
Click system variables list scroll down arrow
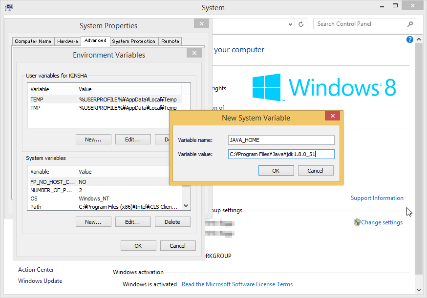point(186,206)
